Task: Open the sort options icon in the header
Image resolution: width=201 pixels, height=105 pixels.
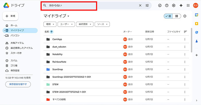Action: tap(185, 32)
